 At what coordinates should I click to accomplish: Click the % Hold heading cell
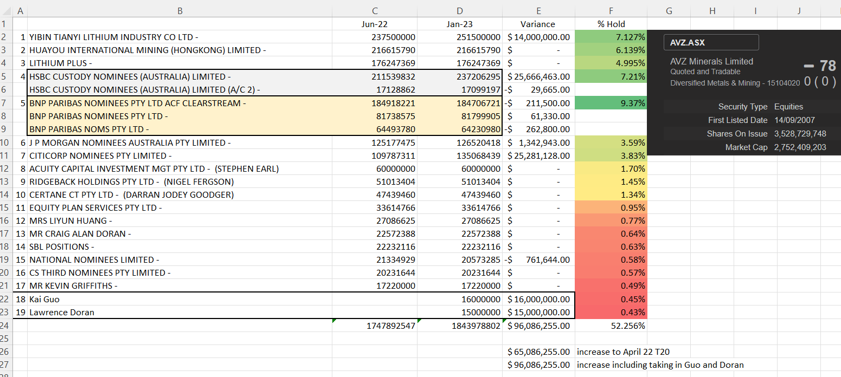coord(611,24)
